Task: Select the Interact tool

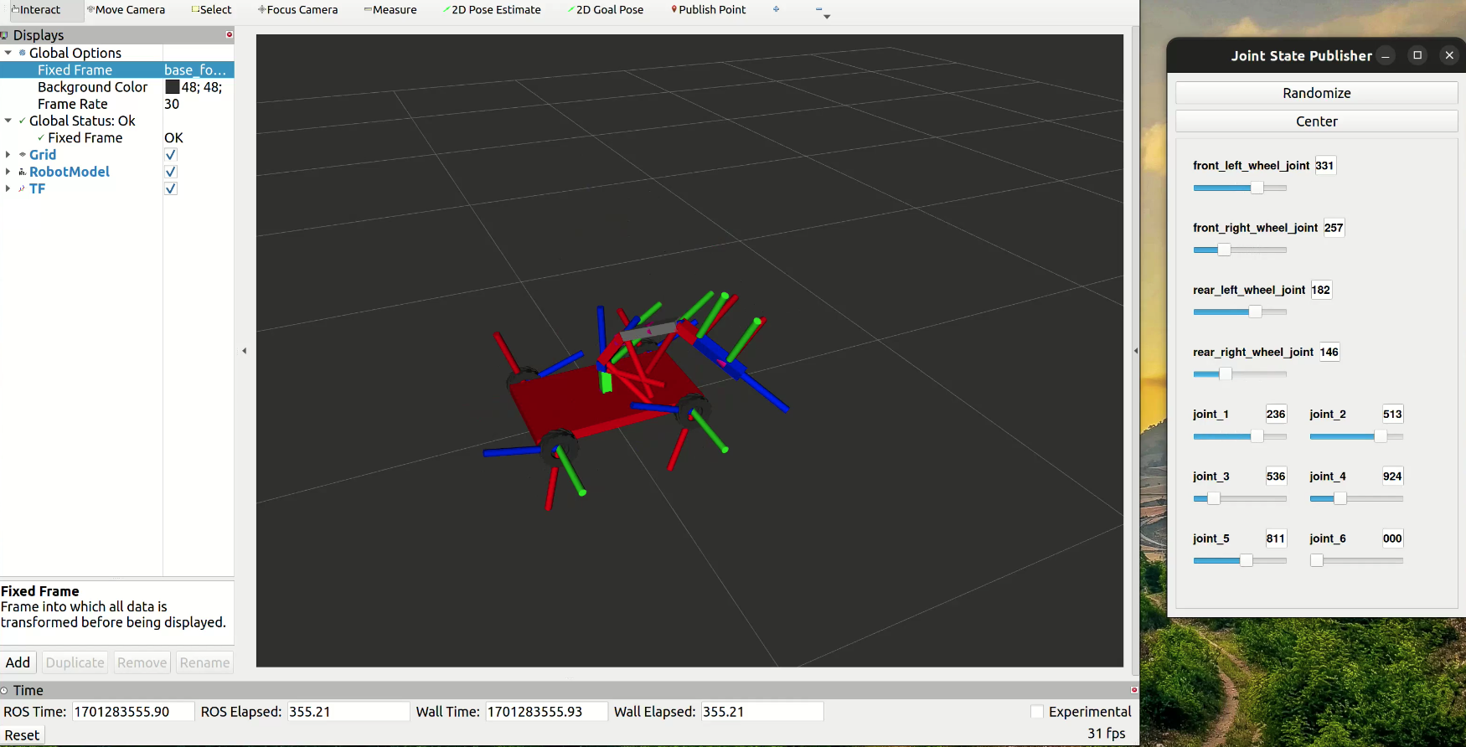Action: pyautogui.click(x=36, y=10)
